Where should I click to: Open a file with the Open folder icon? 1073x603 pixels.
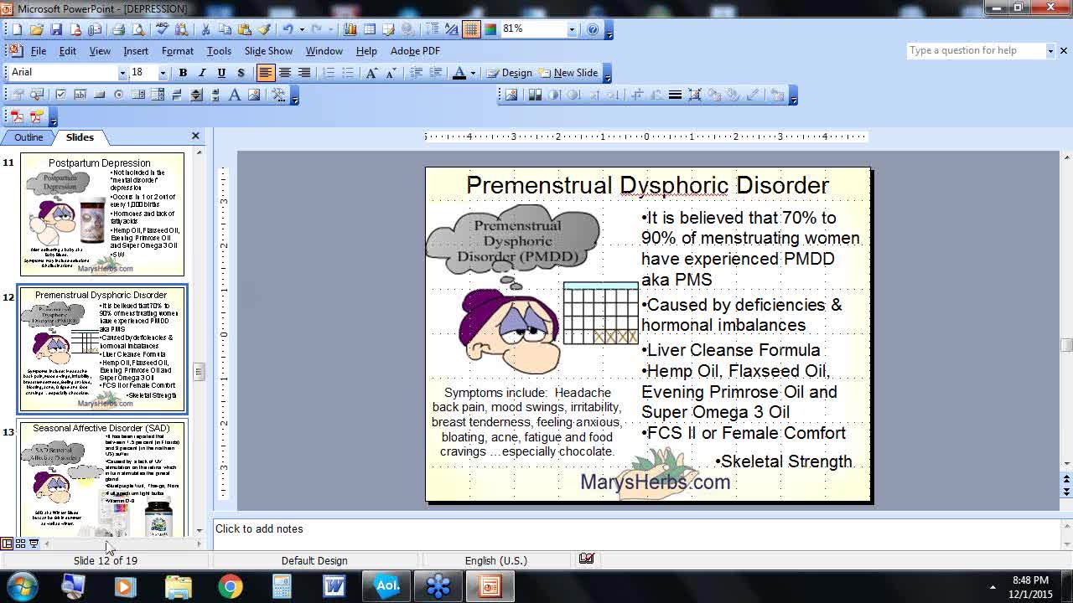[x=36, y=29]
